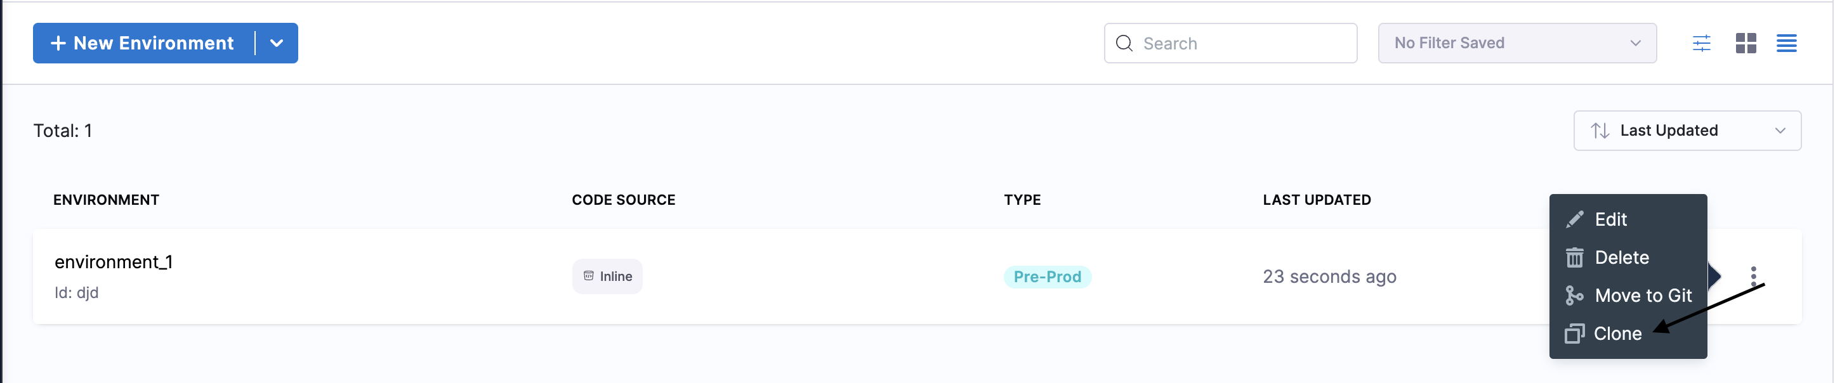Click the trash Delete icon

tap(1574, 257)
